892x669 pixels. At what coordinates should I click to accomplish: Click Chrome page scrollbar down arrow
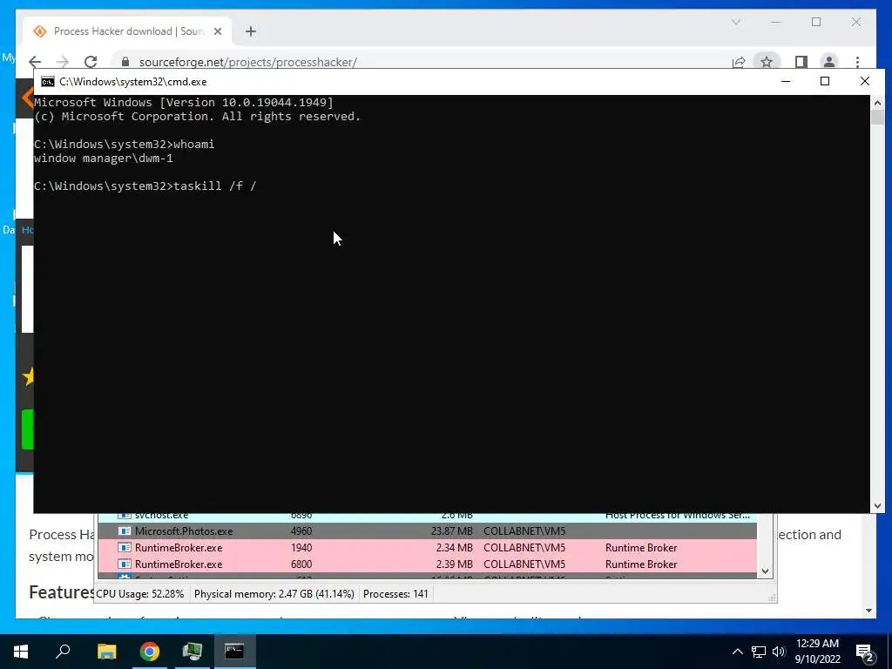coord(868,611)
